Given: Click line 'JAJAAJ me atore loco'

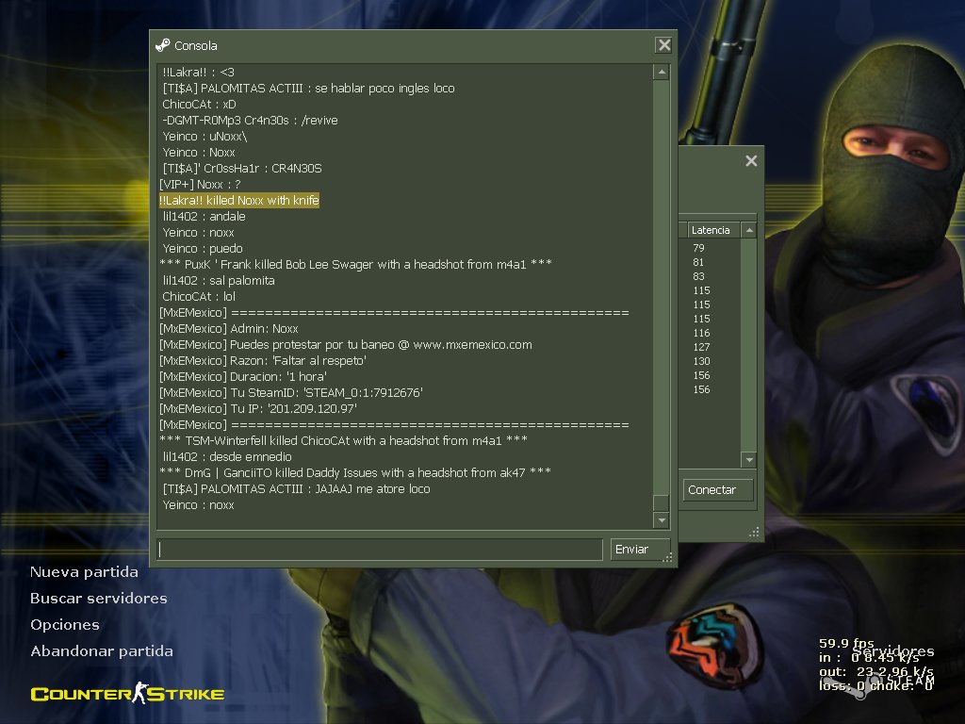Looking at the screenshot, I should (296, 488).
